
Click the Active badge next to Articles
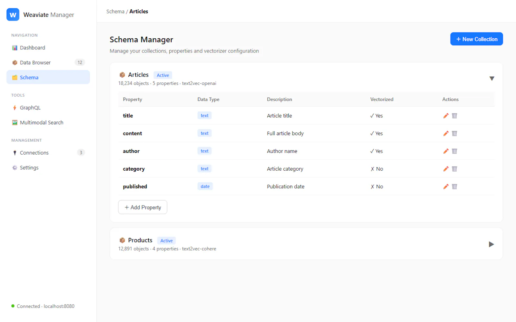tap(163, 75)
